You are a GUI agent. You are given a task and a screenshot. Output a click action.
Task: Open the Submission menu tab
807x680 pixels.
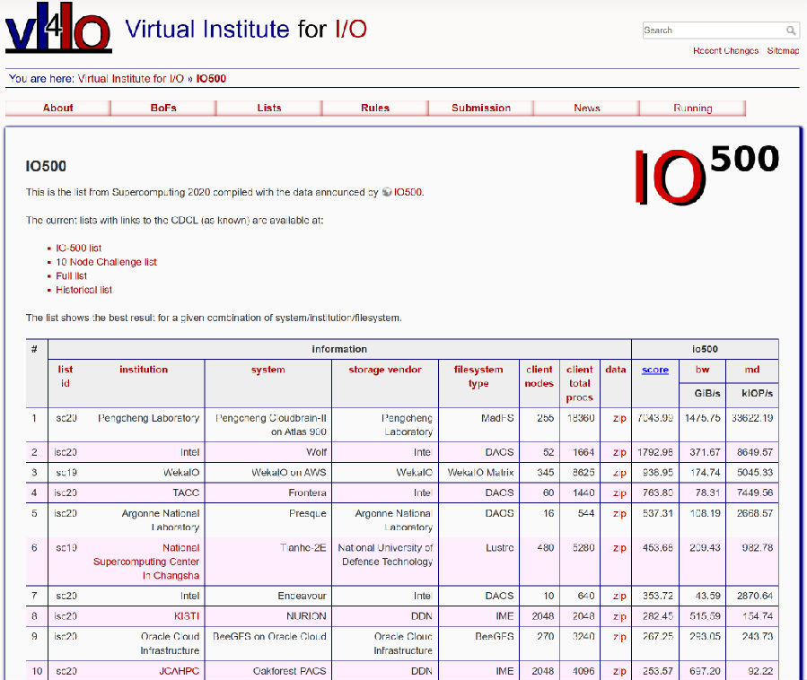tap(481, 108)
